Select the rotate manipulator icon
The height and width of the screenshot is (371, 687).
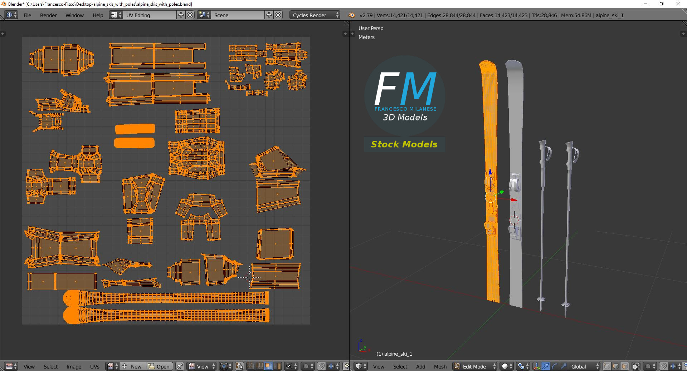pyautogui.click(x=555, y=366)
